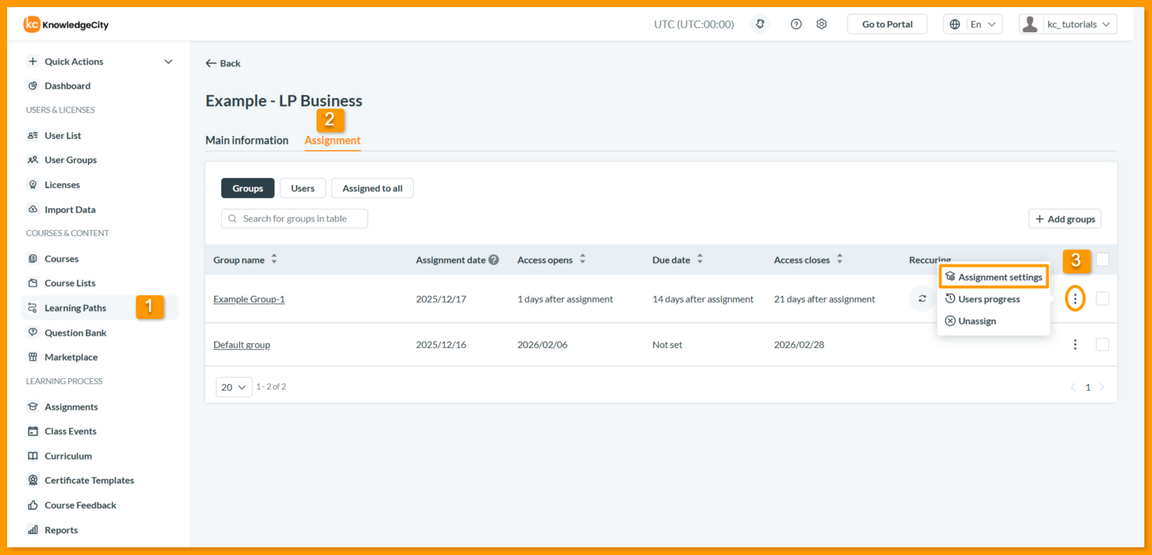
Task: Open the 20 rows-per-page dropdown
Action: click(234, 387)
